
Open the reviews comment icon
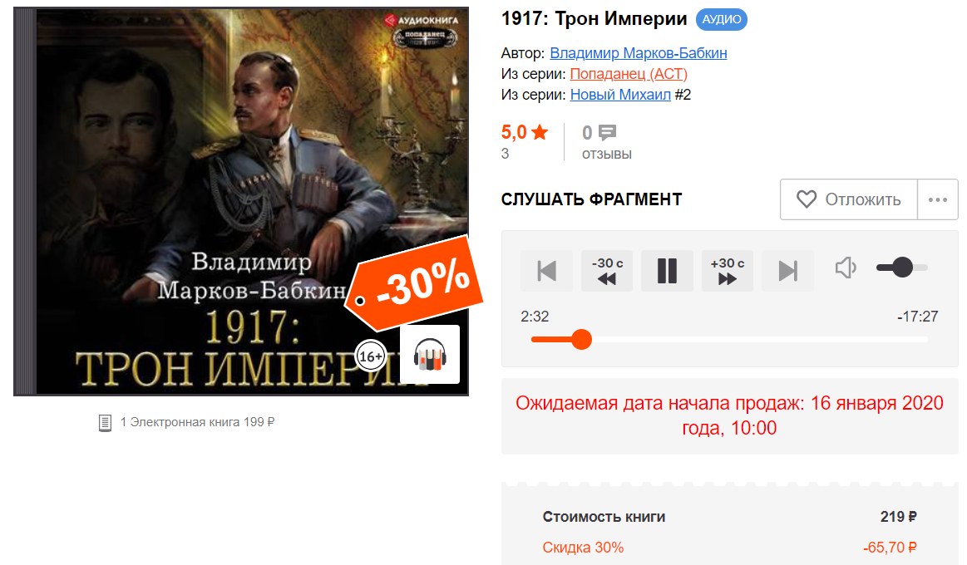click(608, 132)
